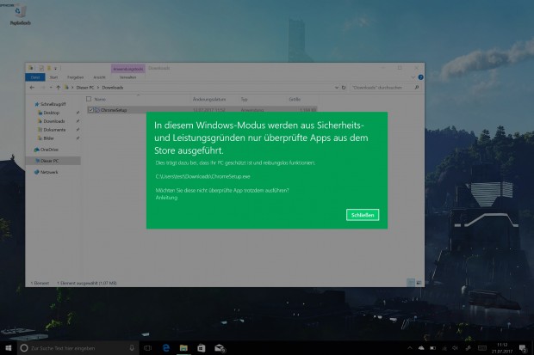Open the Verwalten ribbon tab
This screenshot has height=355, width=534.
coord(128,77)
